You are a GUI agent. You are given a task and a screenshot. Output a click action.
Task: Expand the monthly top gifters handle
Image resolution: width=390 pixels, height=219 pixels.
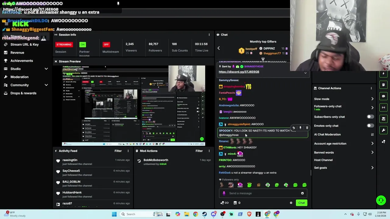263,59
